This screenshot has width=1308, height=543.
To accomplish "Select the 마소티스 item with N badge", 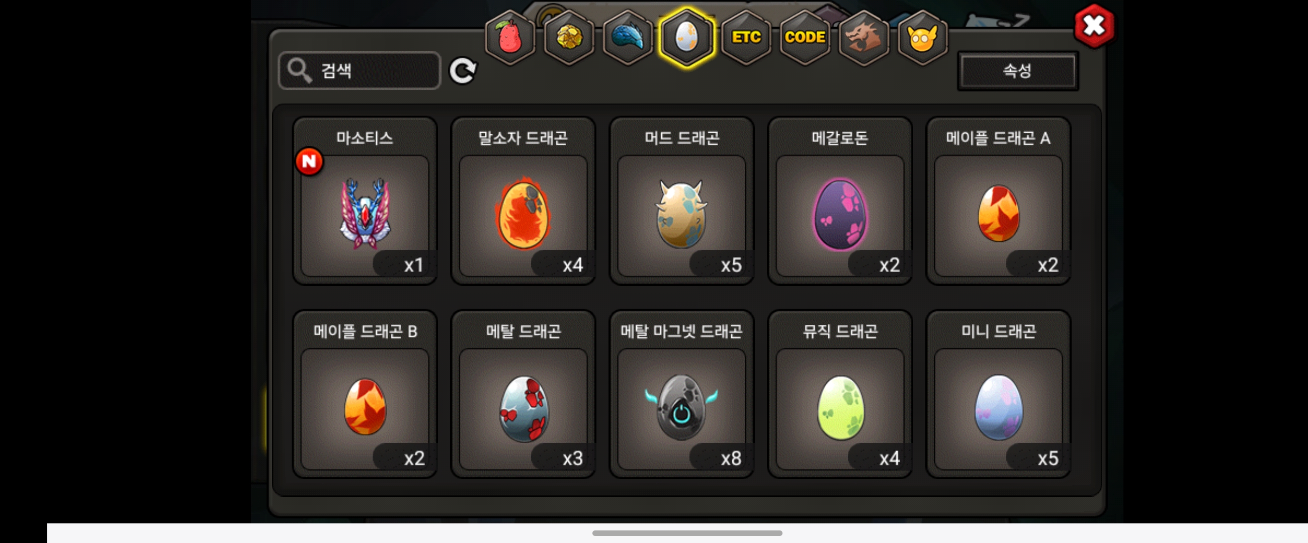I will point(365,201).
